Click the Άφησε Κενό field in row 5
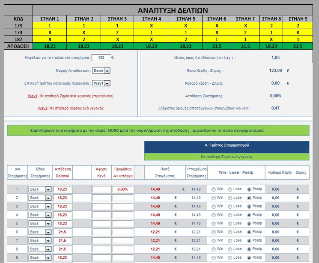 tap(101, 223)
